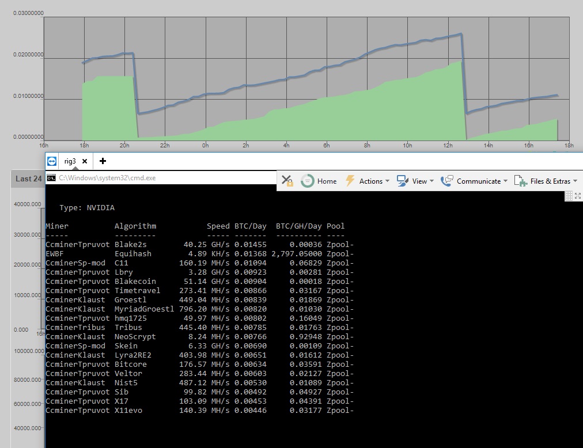
Task: Click the cmd.exe console icon in title bar
Action: coord(51,178)
